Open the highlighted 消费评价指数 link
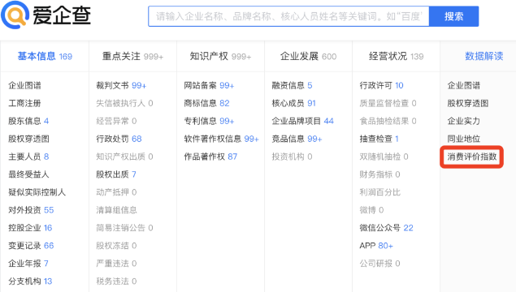Screen dimensions: 516x292 (x=471, y=157)
